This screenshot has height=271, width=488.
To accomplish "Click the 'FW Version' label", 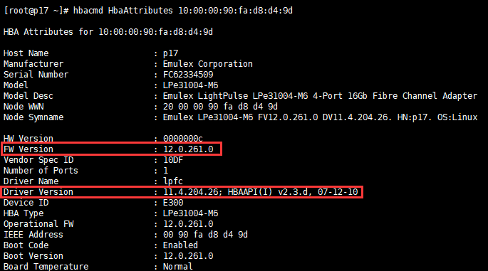I will click(x=28, y=149).
